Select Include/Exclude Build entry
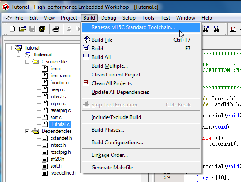Viewport: 241px width, 182px height. point(141,117)
